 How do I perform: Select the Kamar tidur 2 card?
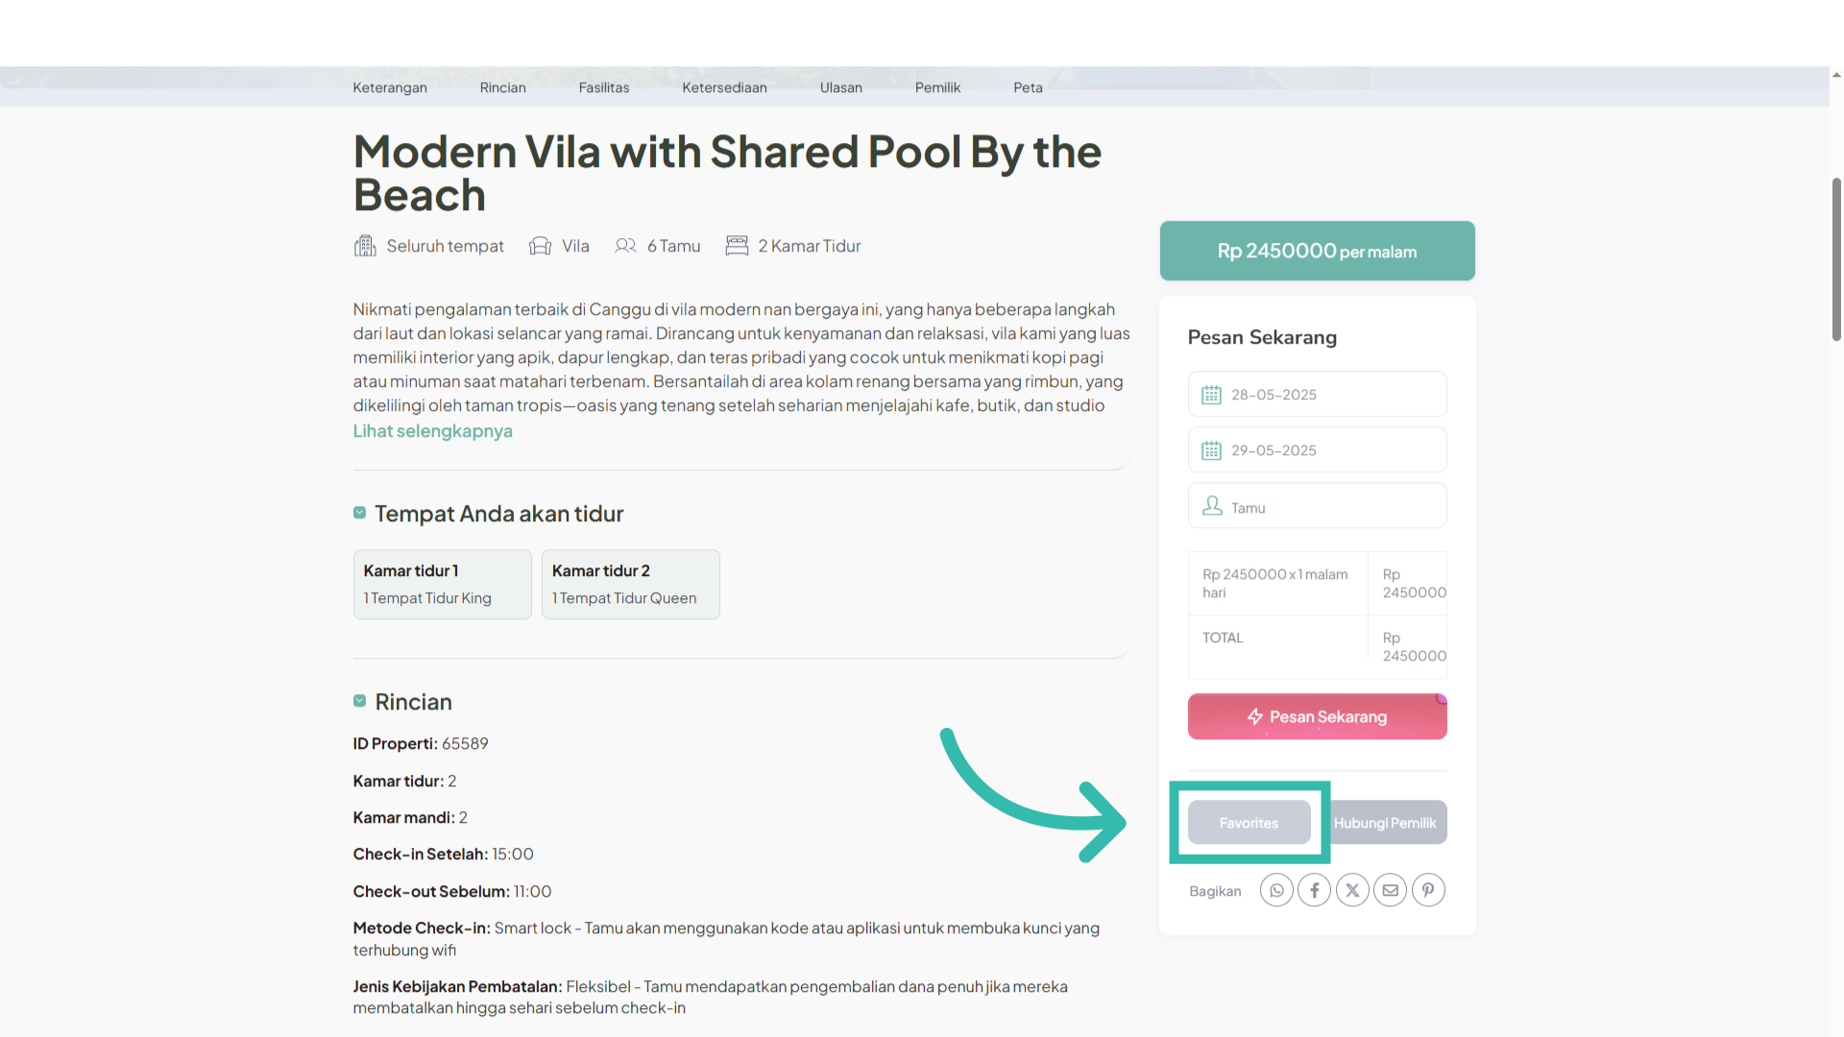coord(630,584)
